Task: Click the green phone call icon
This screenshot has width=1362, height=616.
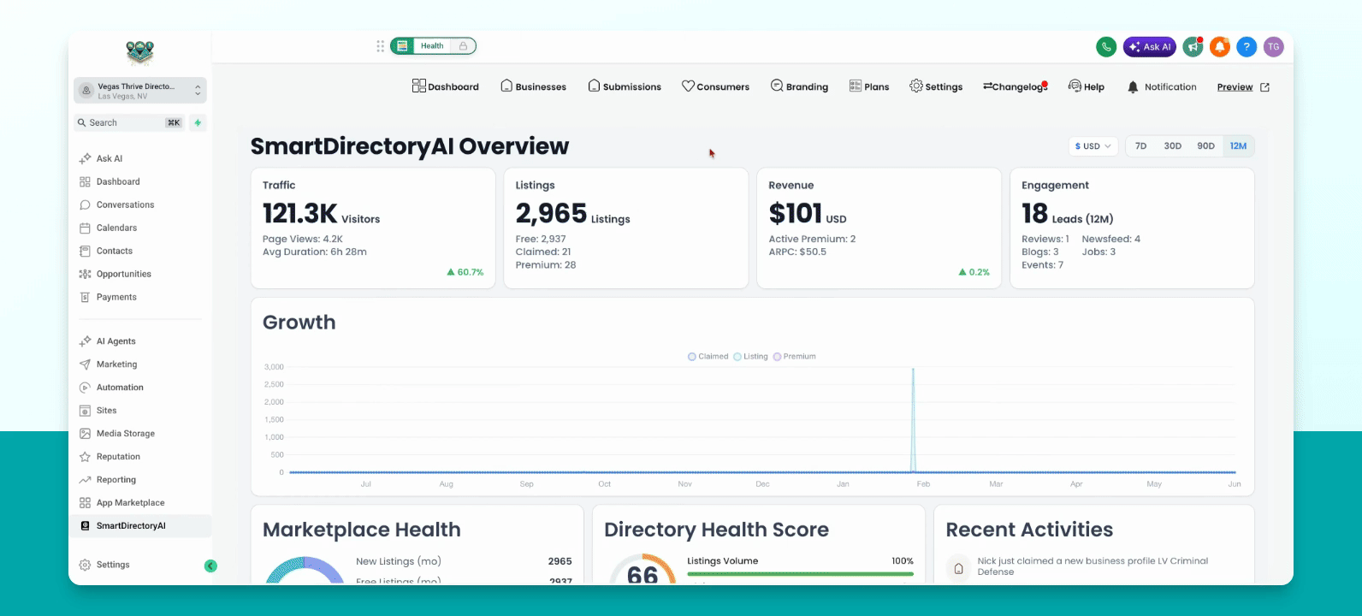Action: click(x=1106, y=47)
